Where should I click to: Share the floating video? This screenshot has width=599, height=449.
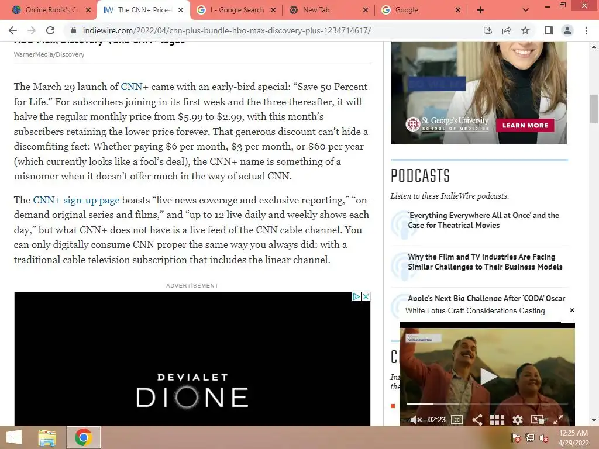click(477, 420)
